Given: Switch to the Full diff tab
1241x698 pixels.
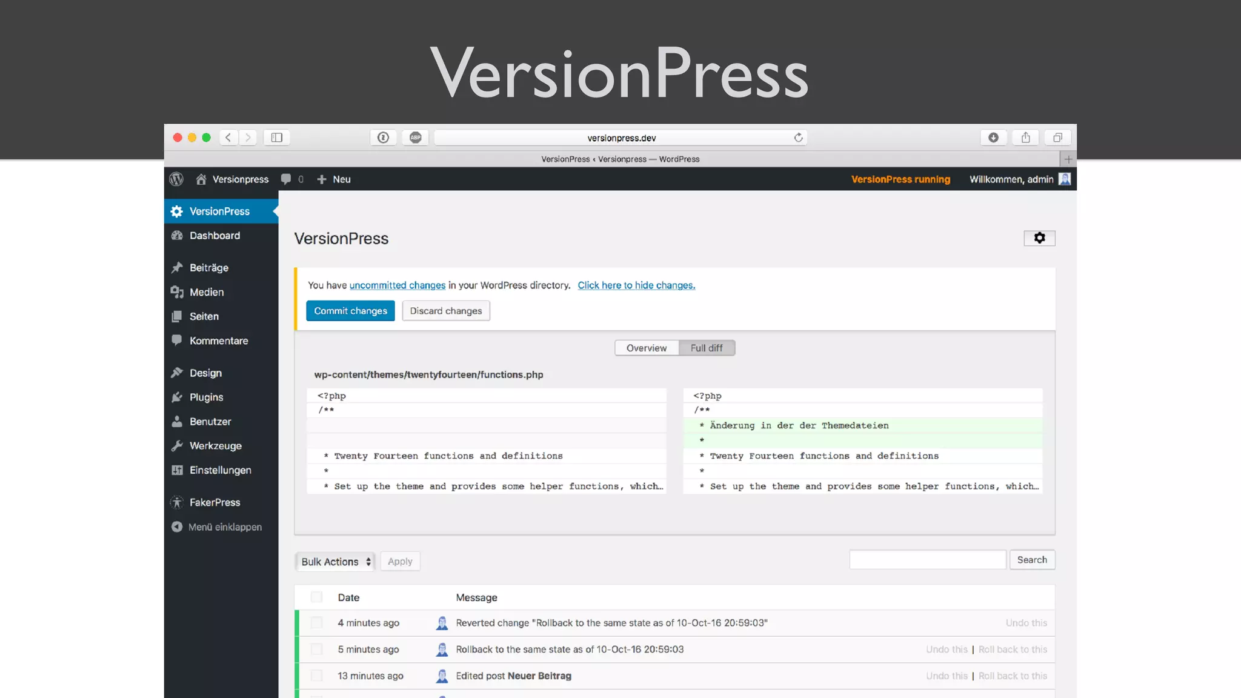Looking at the screenshot, I should click(707, 348).
